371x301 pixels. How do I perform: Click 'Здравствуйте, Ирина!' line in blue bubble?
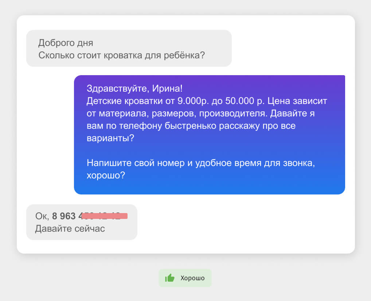(134, 88)
